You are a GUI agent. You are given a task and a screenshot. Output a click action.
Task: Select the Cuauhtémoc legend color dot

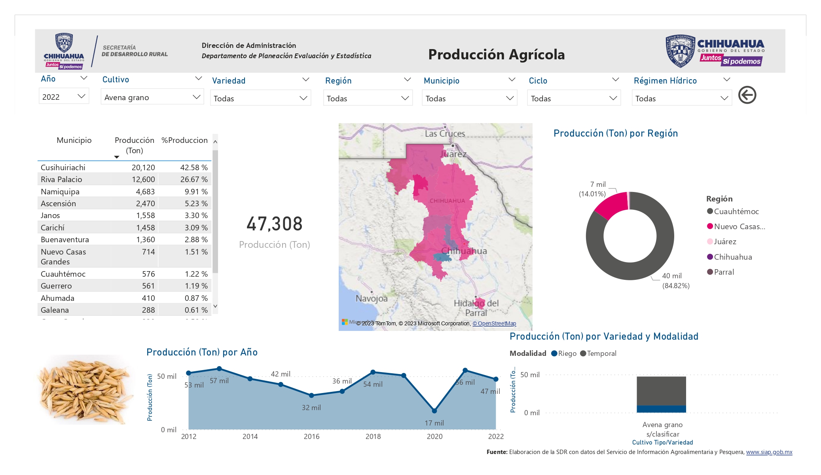point(710,211)
